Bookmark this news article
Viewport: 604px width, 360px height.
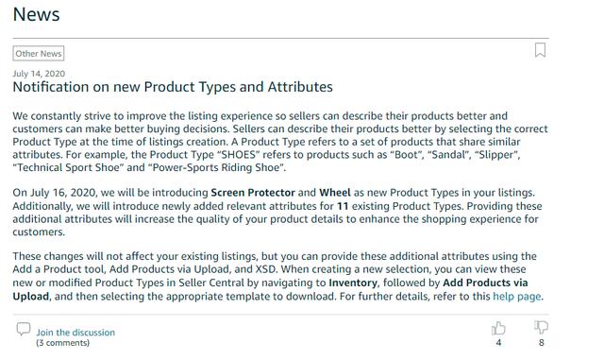tap(540, 50)
